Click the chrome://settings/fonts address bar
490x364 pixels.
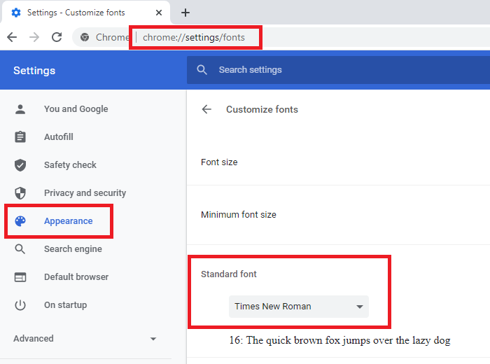[195, 37]
